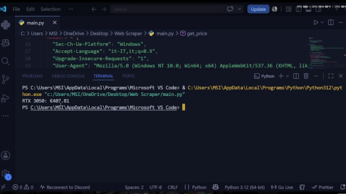346x194 pixels.
Task: Open editor More Actions ellipsis
Action: (x=340, y=22)
